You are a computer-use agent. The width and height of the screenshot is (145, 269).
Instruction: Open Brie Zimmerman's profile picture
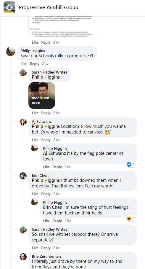coord(23,257)
